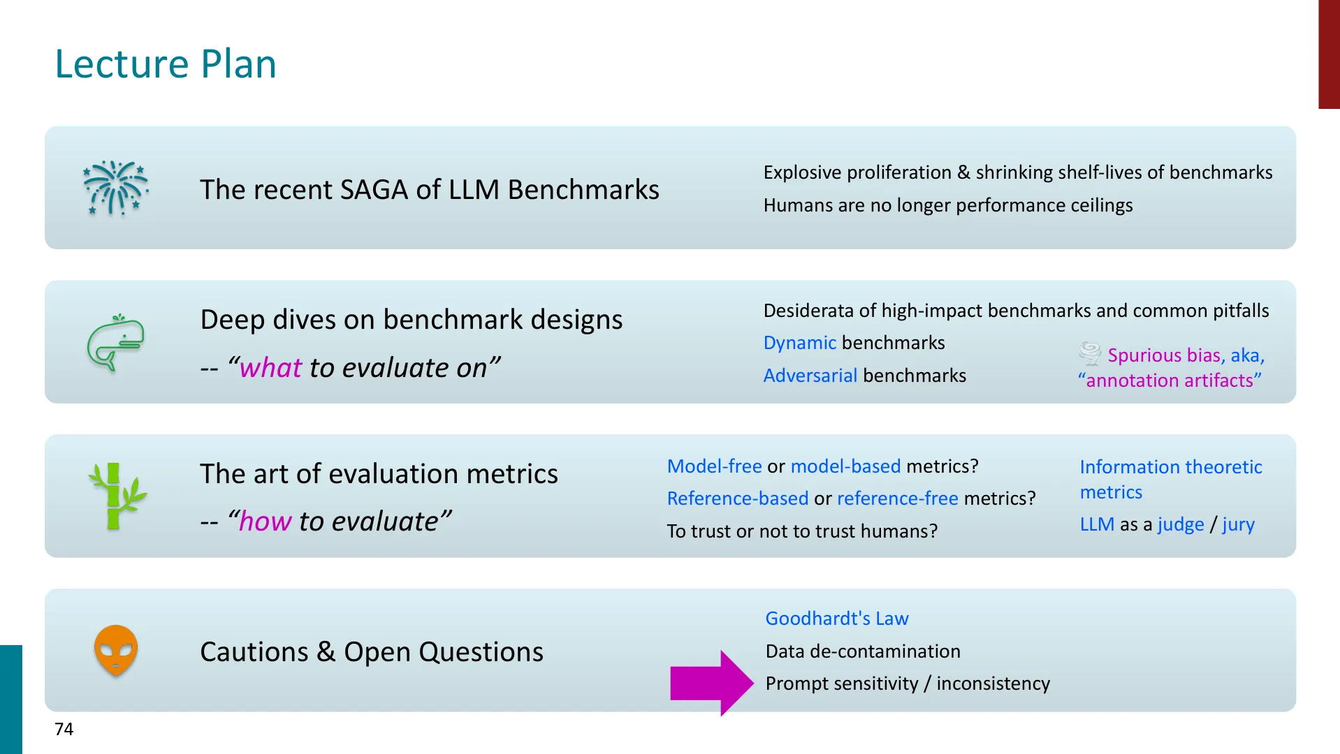
Task: Click the small tornado icon near Spurious bias
Action: (x=1089, y=354)
